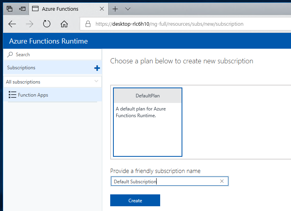Click the Function Apps list icon
Image resolution: width=291 pixels, height=211 pixels.
pyautogui.click(x=12, y=95)
